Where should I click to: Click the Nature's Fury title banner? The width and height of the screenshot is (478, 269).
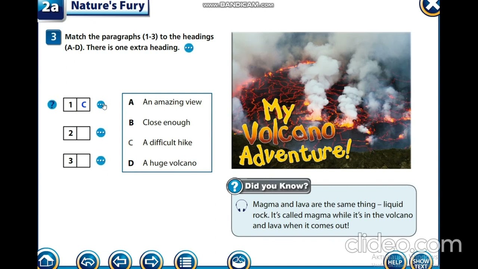coord(108,7)
